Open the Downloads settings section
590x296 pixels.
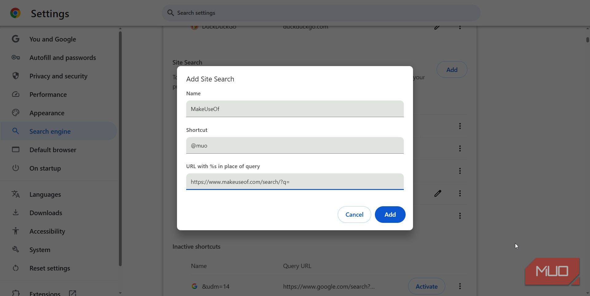(46, 213)
